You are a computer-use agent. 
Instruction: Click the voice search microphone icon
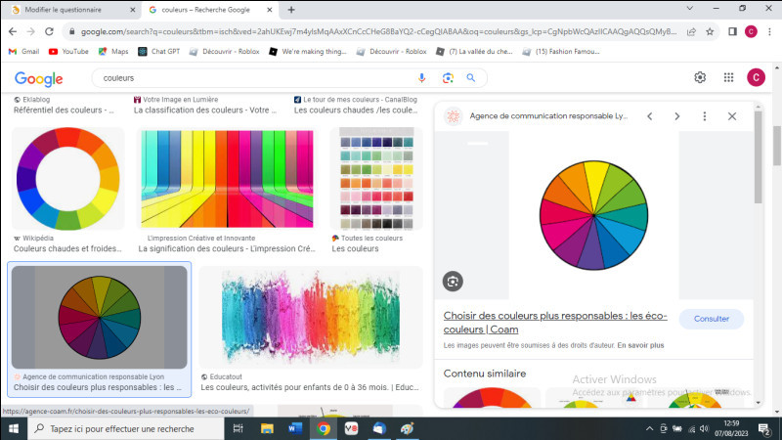[x=422, y=78]
